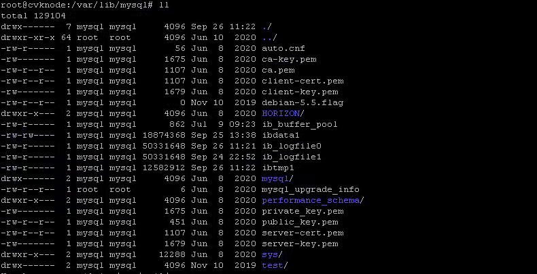The width and height of the screenshot is (537, 274).
Task: Select the performance_schema directory name
Action: coord(311,200)
